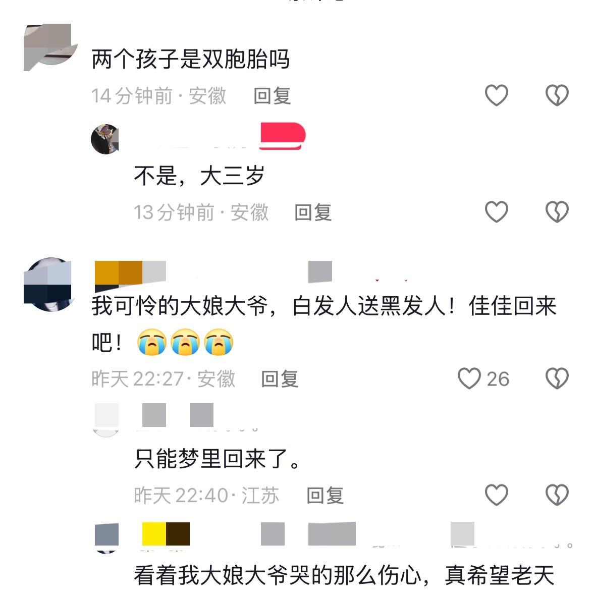Like the twins question comment
The height and width of the screenshot is (596, 595).
(x=496, y=95)
